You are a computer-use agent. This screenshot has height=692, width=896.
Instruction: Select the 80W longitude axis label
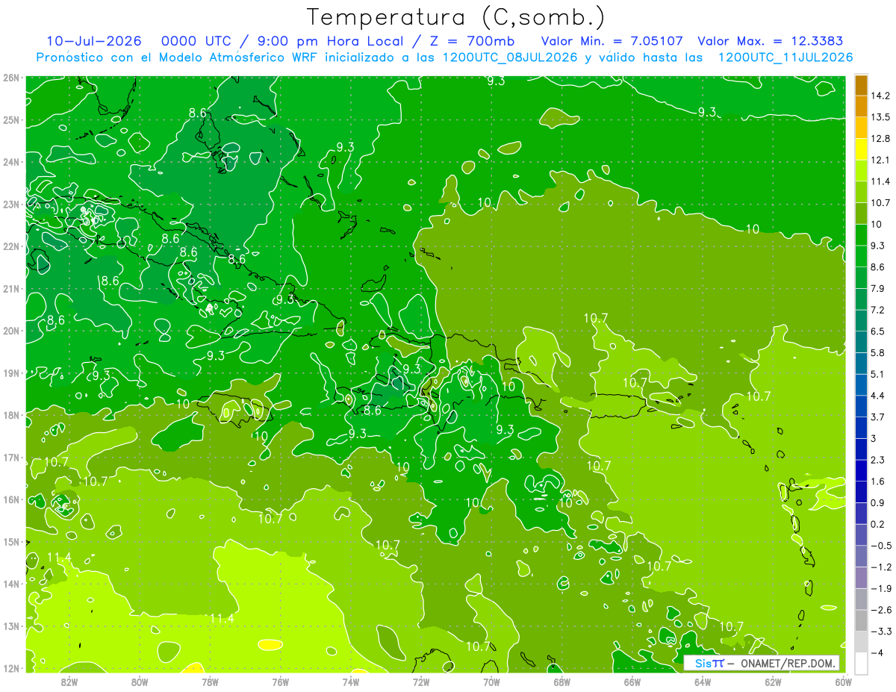[x=140, y=682]
